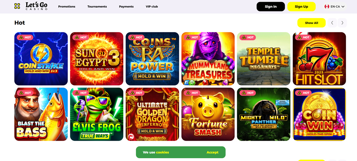Show next Hot games with right arrow
The width and height of the screenshot is (357, 161).
coord(342,23)
